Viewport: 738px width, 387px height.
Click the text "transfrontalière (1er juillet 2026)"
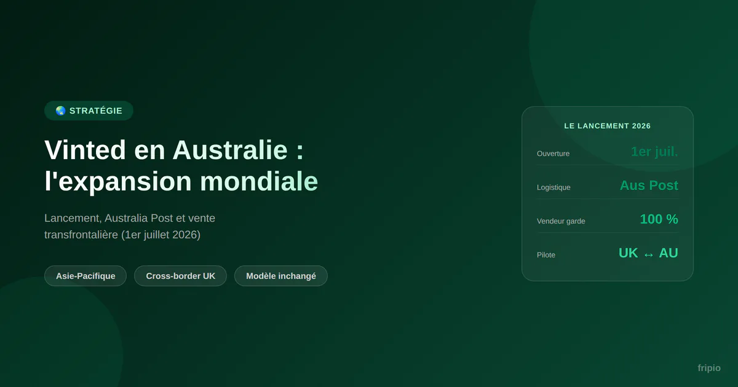(x=122, y=235)
